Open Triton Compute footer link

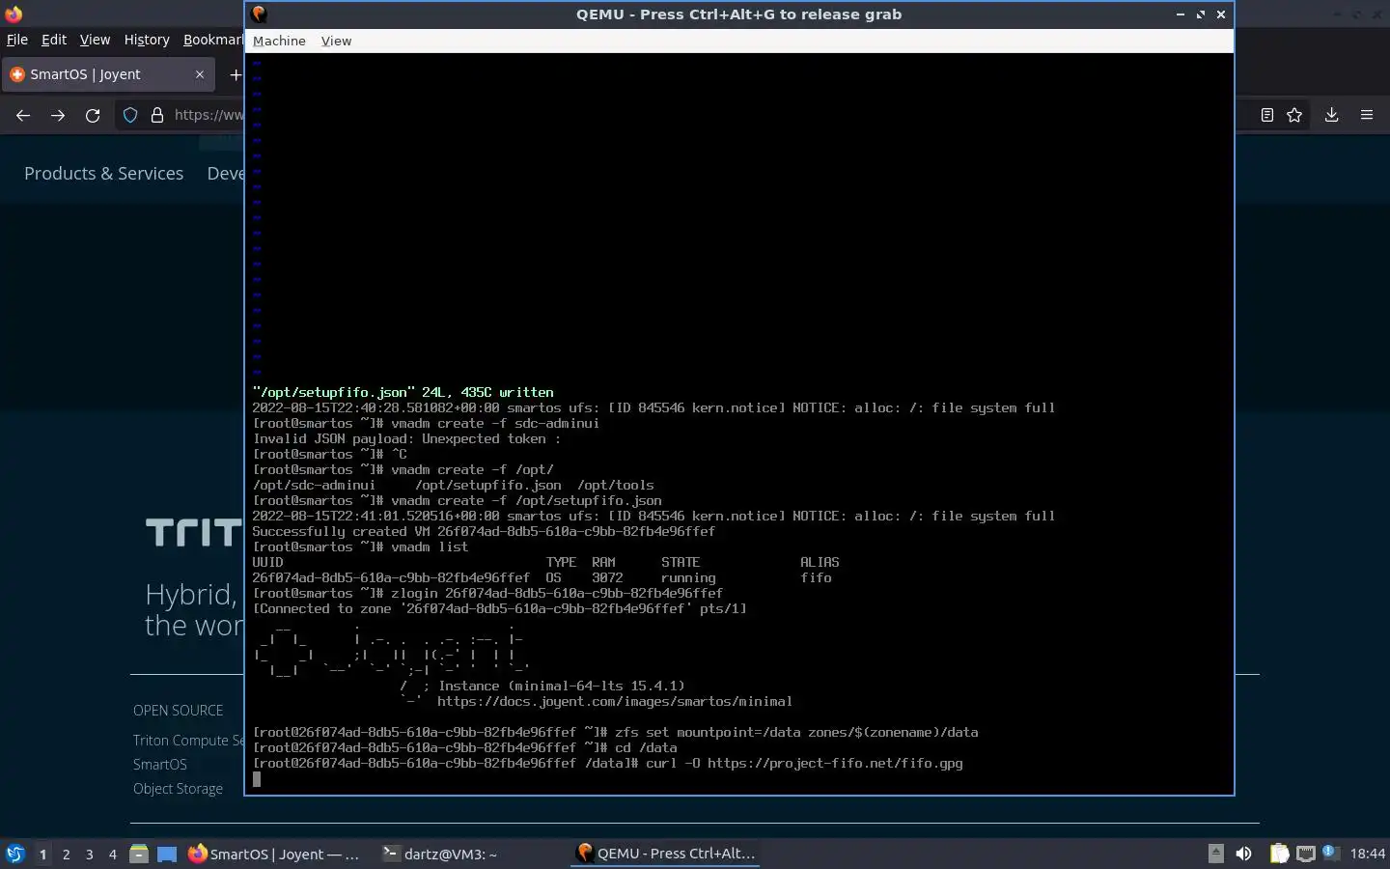[188, 740]
